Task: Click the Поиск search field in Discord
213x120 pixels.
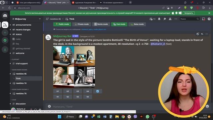Action: (x=189, y=19)
